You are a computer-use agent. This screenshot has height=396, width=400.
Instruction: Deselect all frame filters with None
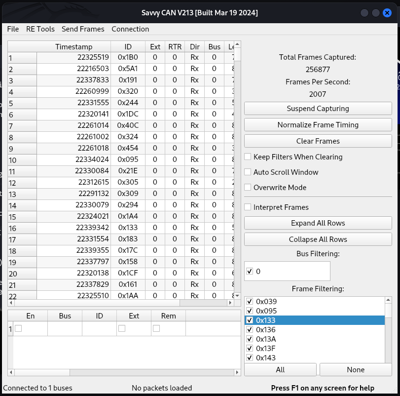pyautogui.click(x=355, y=370)
